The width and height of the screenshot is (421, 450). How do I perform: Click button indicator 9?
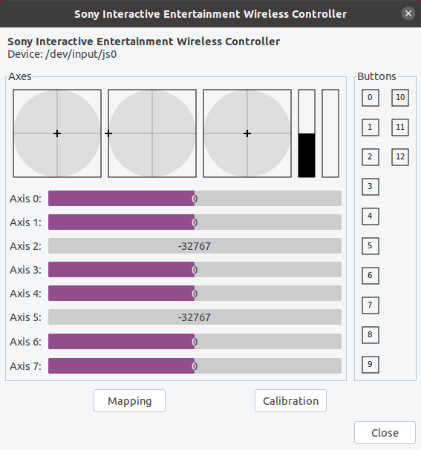pyautogui.click(x=370, y=365)
